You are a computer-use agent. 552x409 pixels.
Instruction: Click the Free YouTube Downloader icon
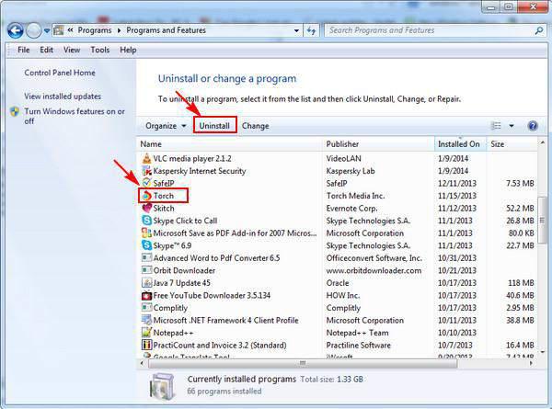[x=146, y=295]
